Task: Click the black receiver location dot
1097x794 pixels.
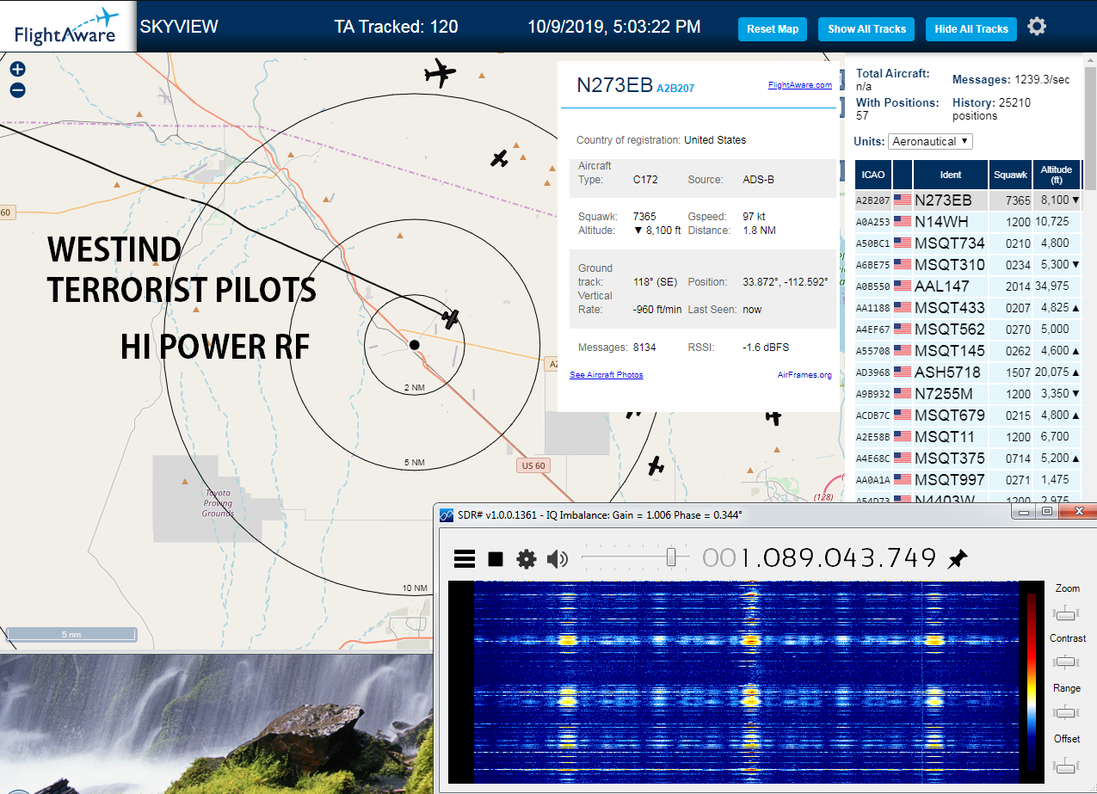Action: (x=414, y=344)
